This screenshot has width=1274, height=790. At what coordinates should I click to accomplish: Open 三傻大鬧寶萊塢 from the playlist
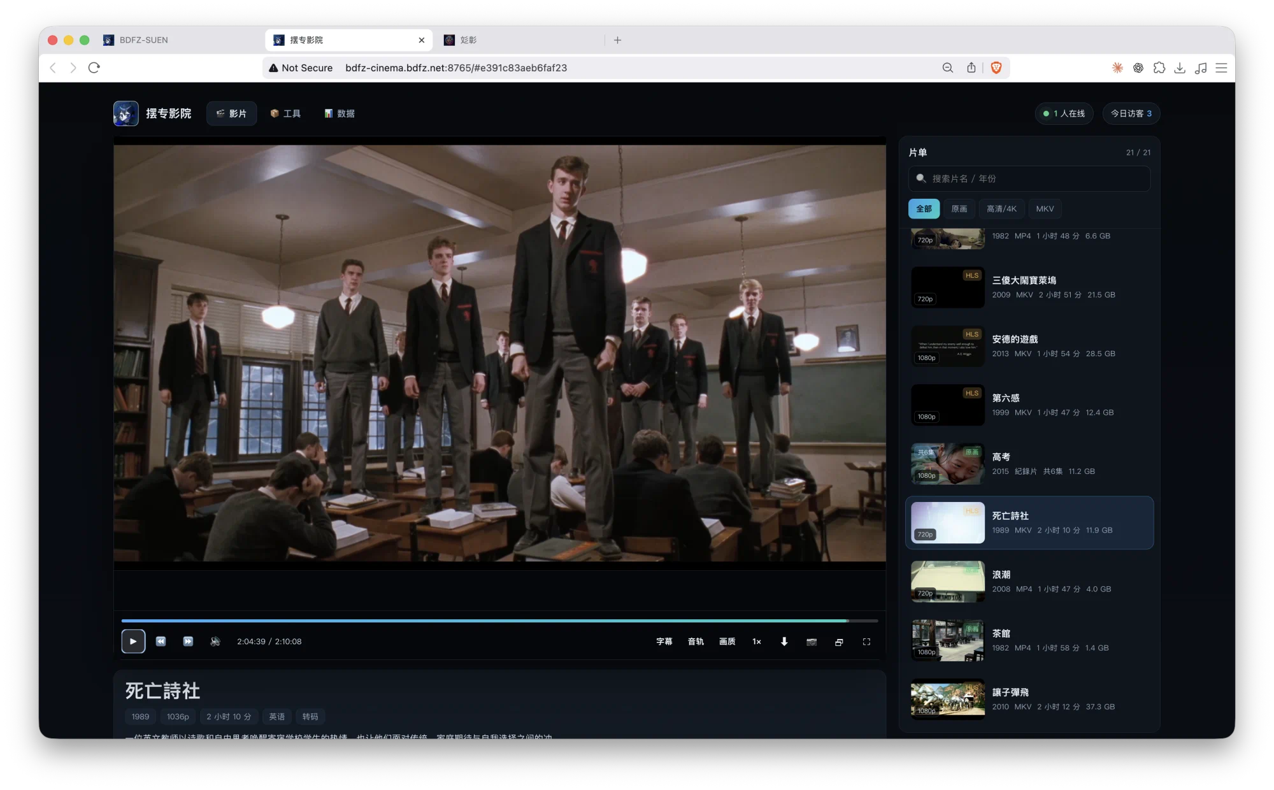pyautogui.click(x=1029, y=287)
